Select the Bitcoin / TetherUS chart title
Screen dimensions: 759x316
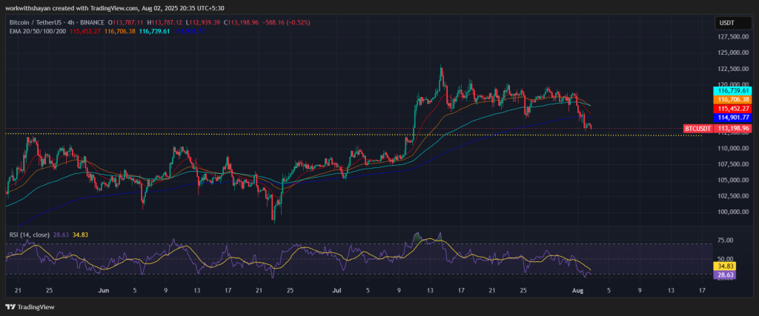click(56, 23)
